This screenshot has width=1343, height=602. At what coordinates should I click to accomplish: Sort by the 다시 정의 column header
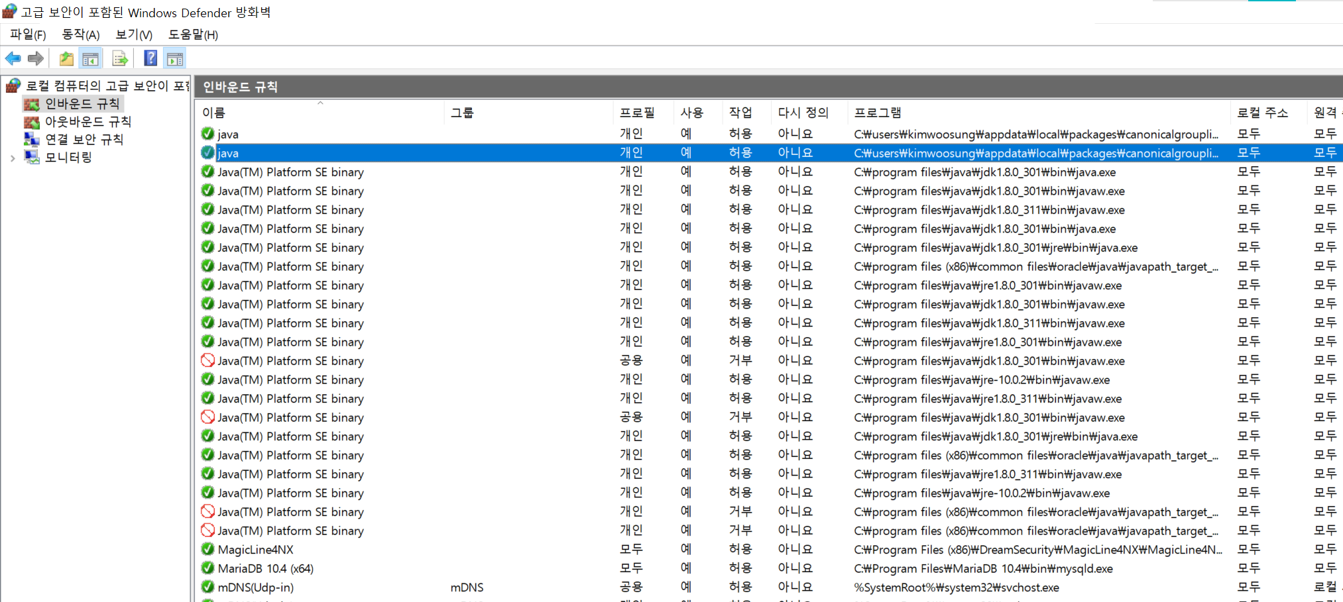pos(809,113)
